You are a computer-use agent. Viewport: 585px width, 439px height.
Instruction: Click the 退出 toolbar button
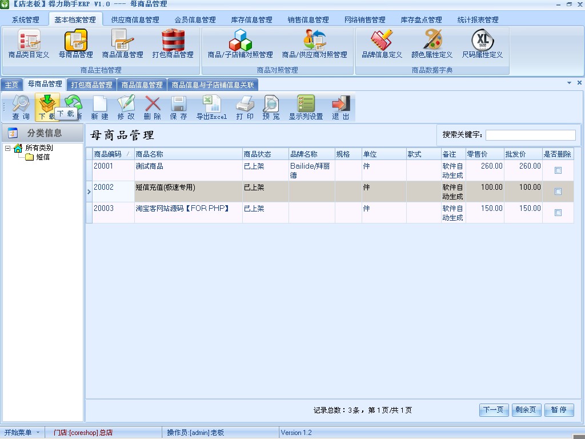[x=340, y=107]
